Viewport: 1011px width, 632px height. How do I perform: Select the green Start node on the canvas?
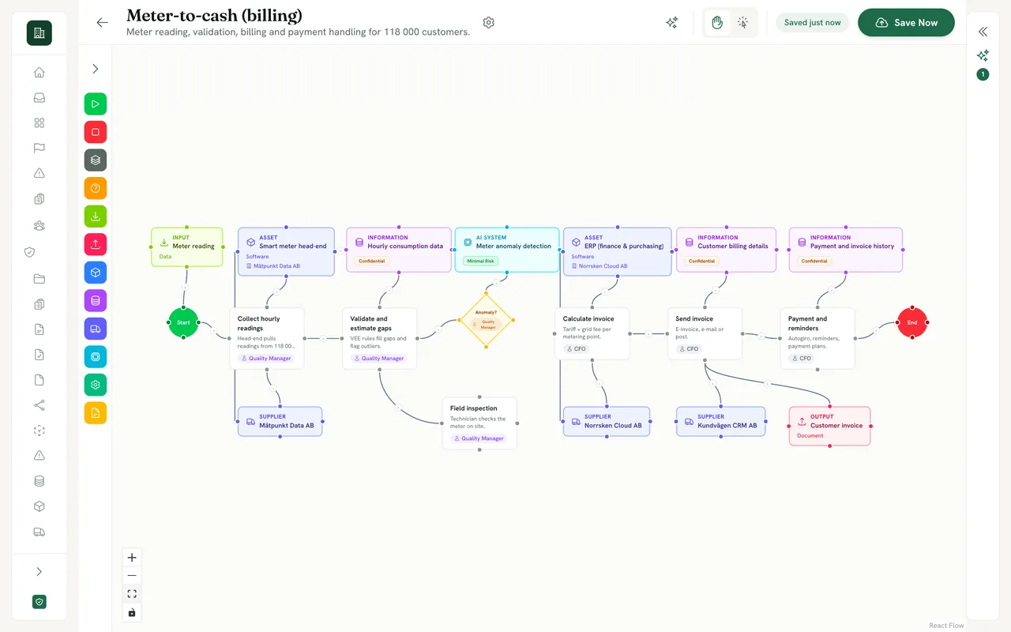coord(183,322)
